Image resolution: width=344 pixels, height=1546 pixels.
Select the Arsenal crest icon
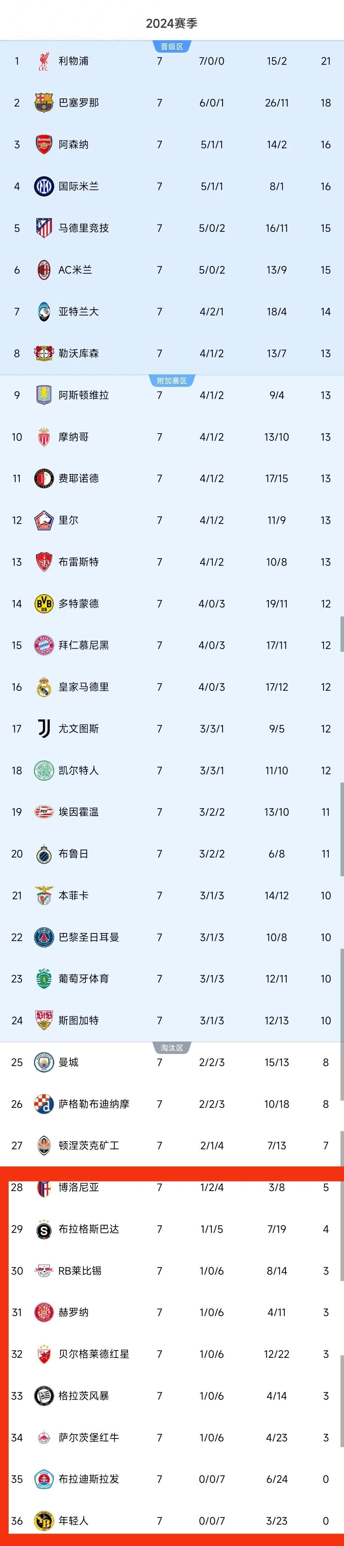point(44,145)
